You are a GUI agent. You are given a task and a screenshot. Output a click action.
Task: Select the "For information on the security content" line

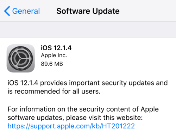[83, 109]
